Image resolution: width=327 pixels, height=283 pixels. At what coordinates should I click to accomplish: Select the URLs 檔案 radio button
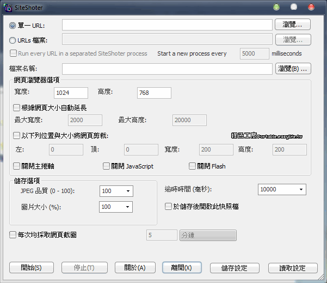point(13,40)
